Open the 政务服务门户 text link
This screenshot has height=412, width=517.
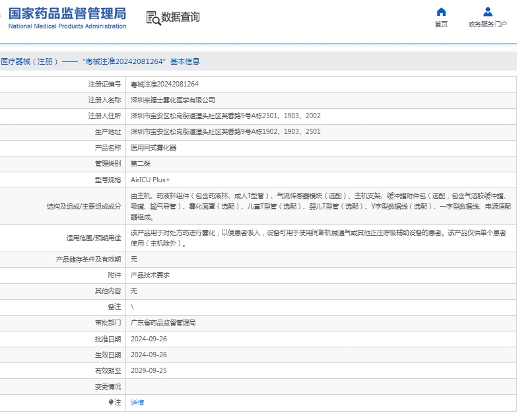488,24
